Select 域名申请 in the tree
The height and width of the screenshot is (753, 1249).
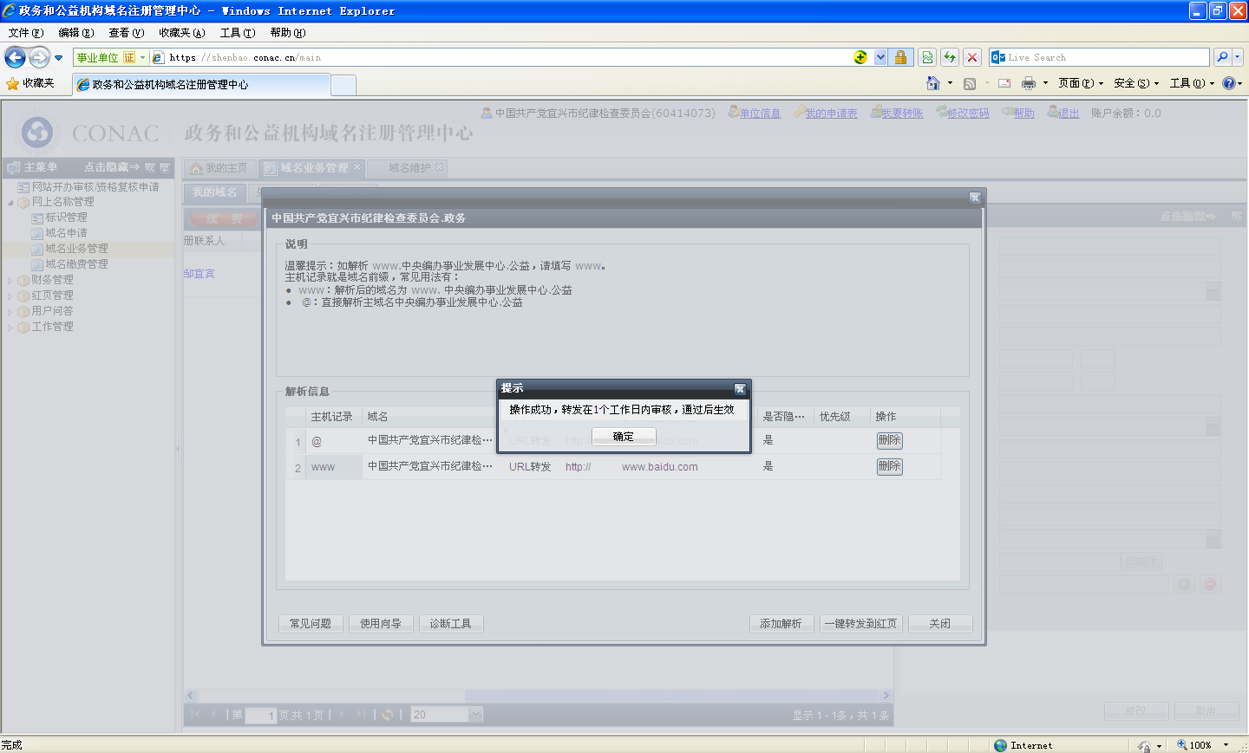point(66,233)
